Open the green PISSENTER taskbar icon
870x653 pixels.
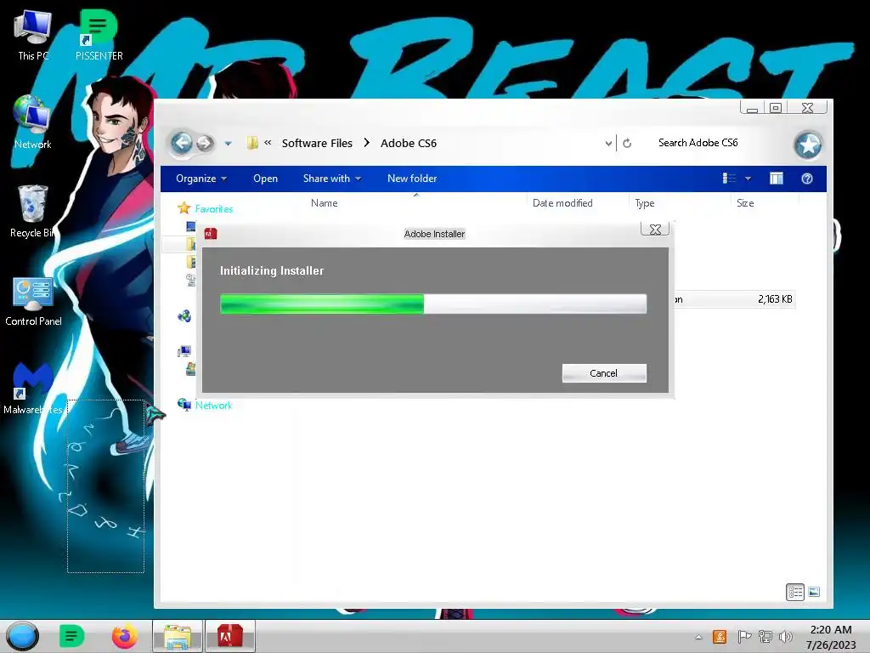click(x=71, y=636)
